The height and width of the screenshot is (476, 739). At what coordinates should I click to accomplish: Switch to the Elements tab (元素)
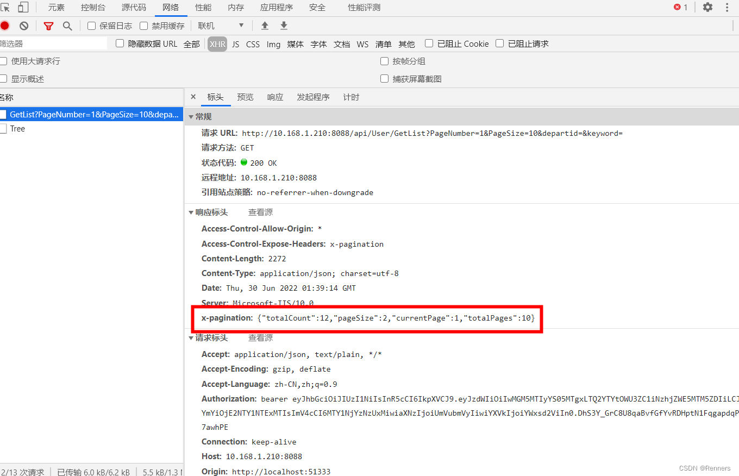[56, 8]
